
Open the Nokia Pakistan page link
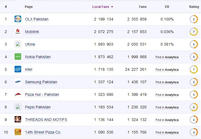click(38, 57)
